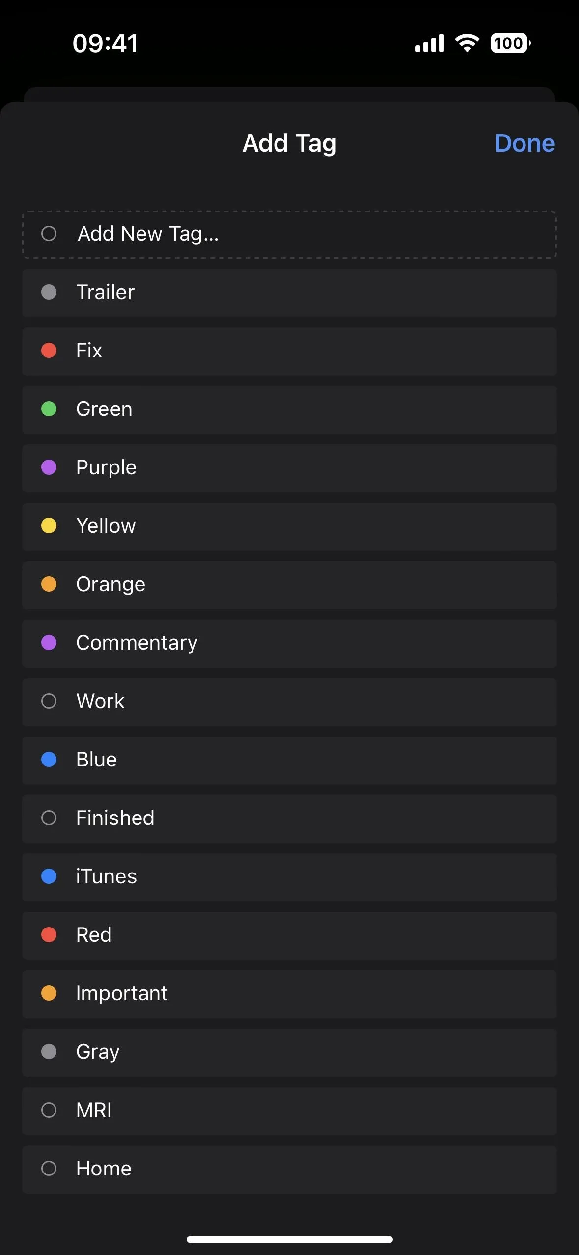Tap the battery indicator showing 100
This screenshot has width=579, height=1255.
[510, 43]
